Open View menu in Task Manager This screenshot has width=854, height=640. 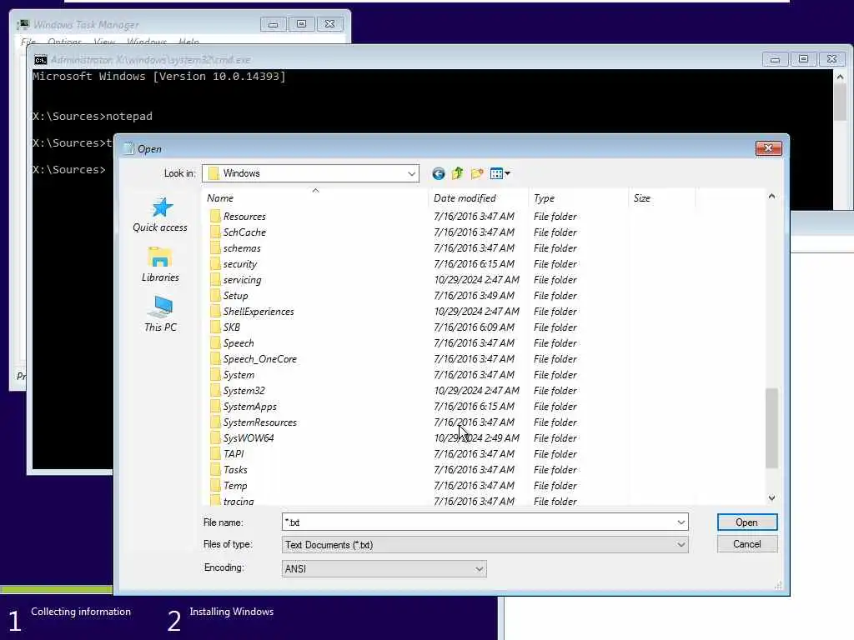(x=104, y=42)
